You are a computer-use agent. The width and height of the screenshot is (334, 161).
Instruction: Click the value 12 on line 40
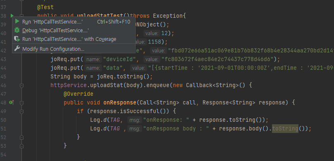[165, 33]
